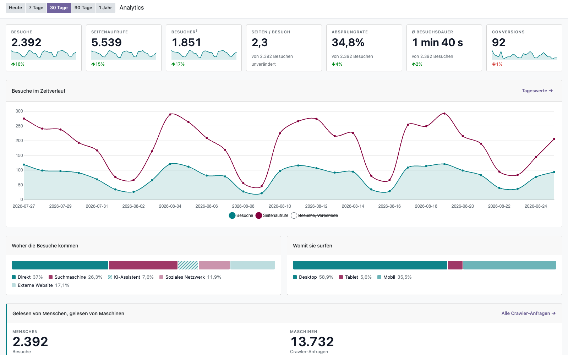This screenshot has width=568, height=355.
Task: Click the Besuche value 2.392 in top card
Action: (26, 43)
